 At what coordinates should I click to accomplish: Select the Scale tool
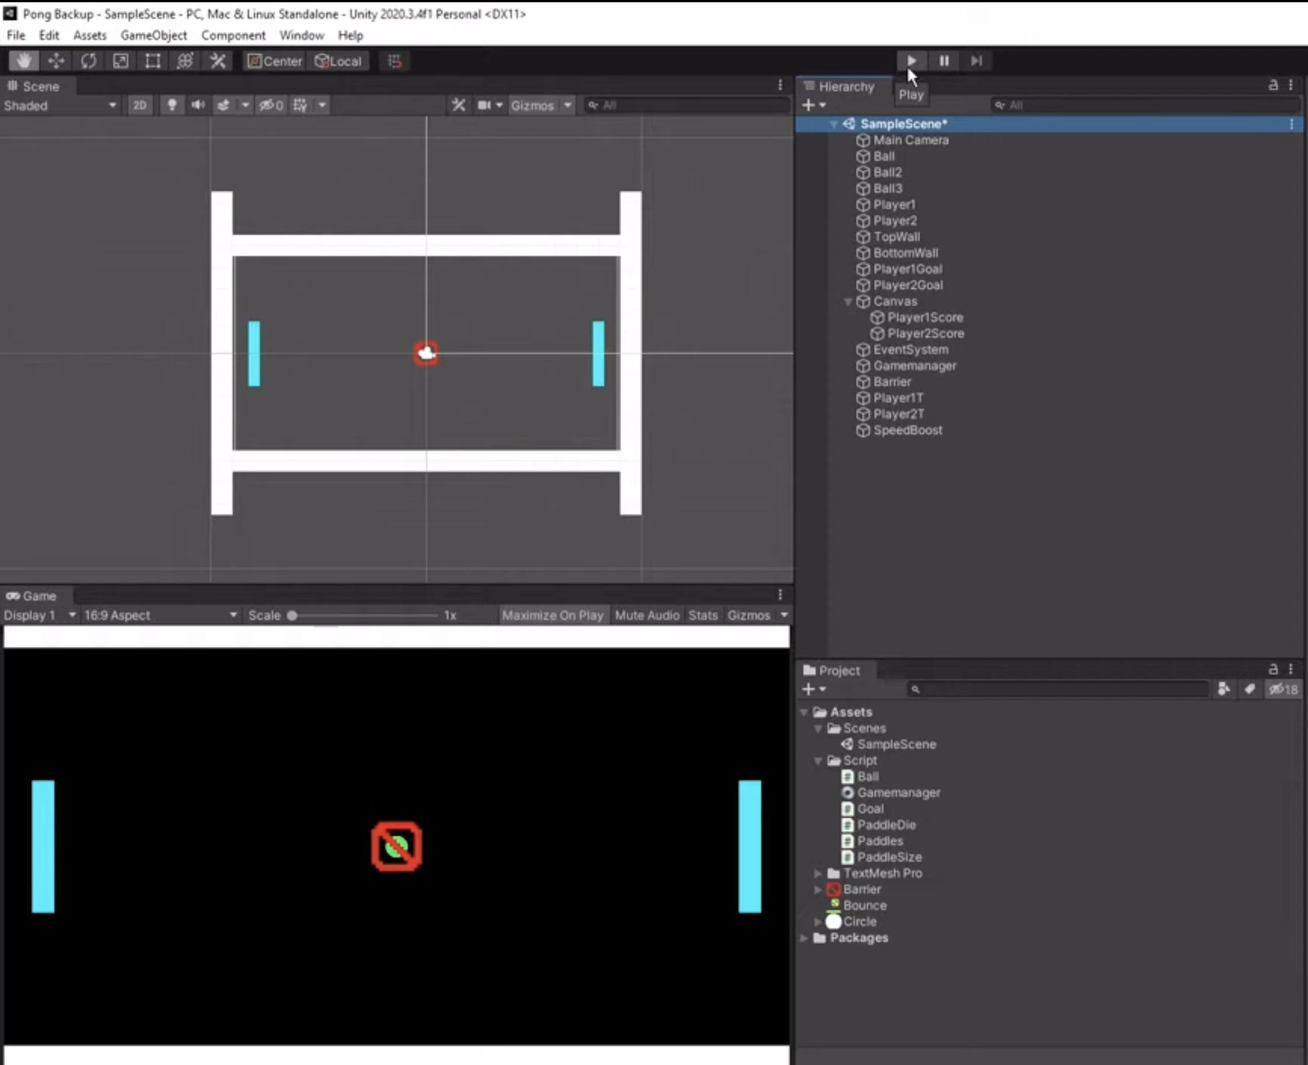[120, 60]
